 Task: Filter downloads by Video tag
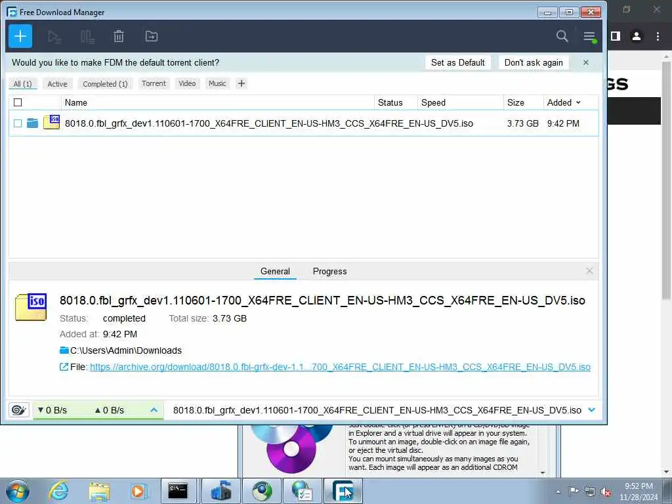(x=187, y=83)
